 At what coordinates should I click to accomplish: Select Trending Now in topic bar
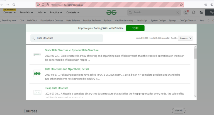[9, 21]
